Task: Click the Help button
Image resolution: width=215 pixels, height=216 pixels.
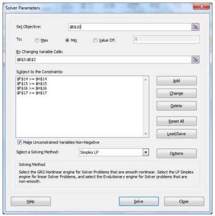Action: [31, 201]
